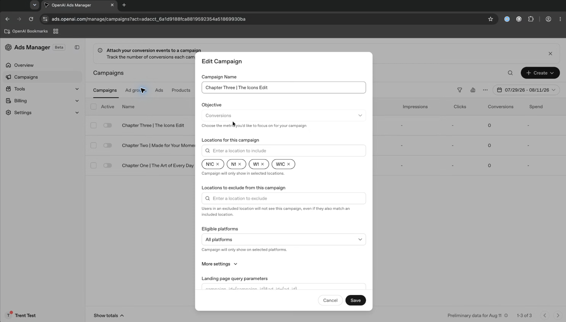Click the Campaign Name text field

pos(284,88)
